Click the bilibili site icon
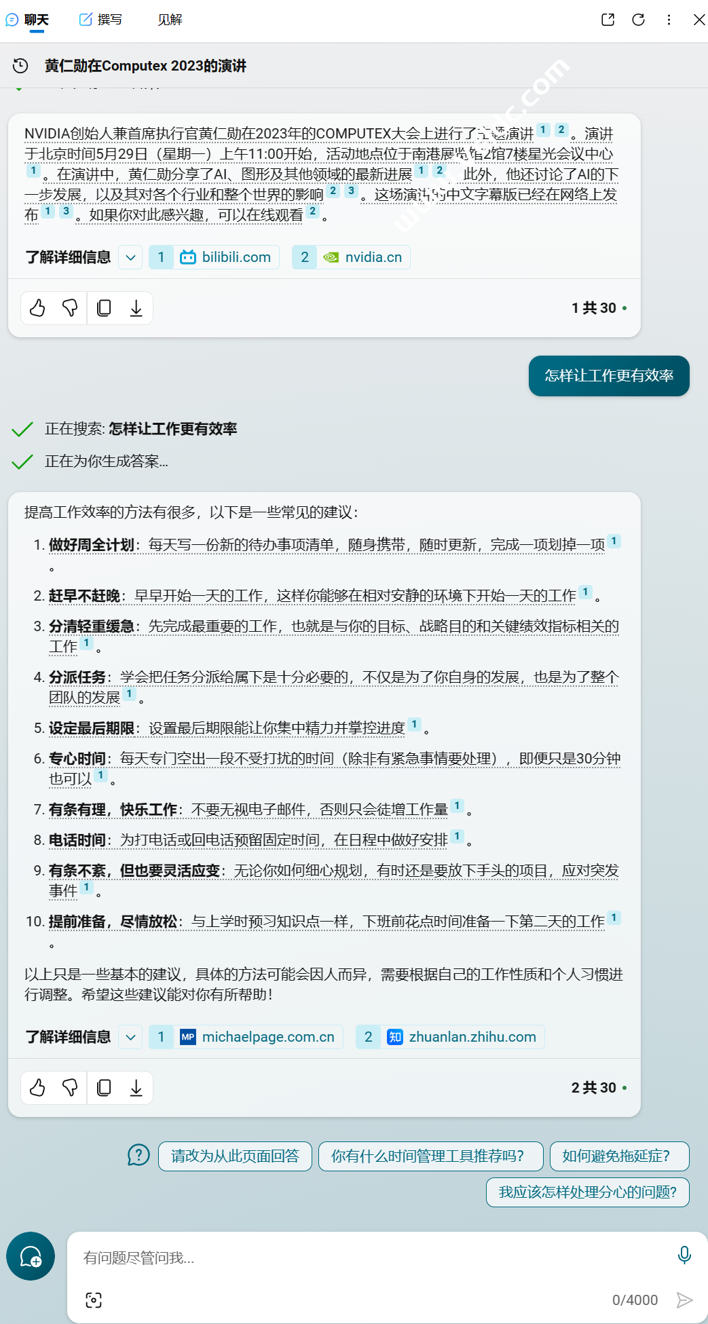This screenshot has height=1324, width=708. coord(188,257)
